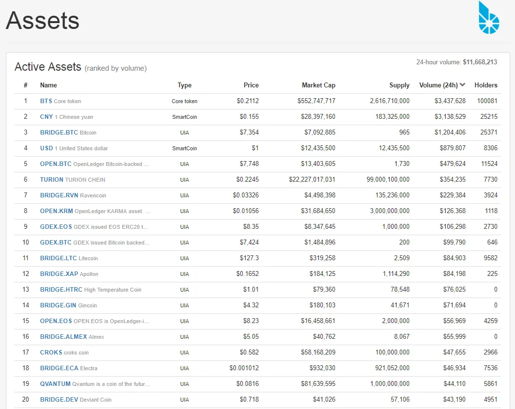Open the OPEN.BTC asset link
This screenshot has height=409, width=515.
click(56, 164)
